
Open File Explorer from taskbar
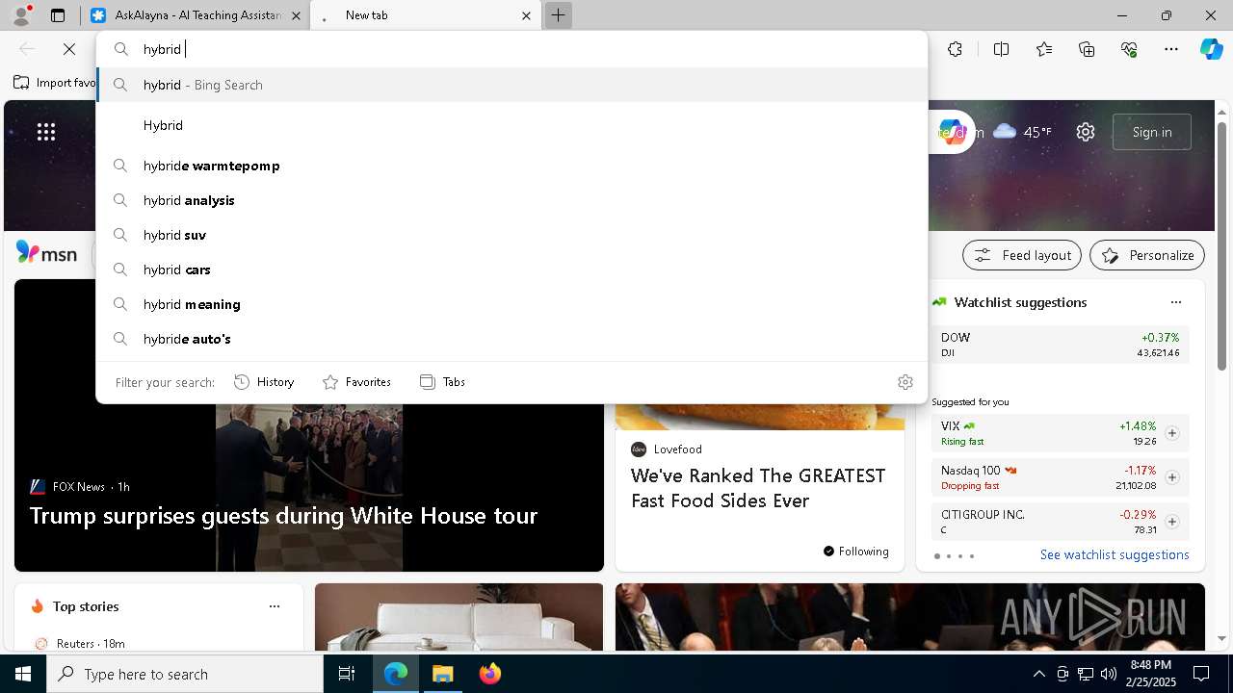coord(443,674)
